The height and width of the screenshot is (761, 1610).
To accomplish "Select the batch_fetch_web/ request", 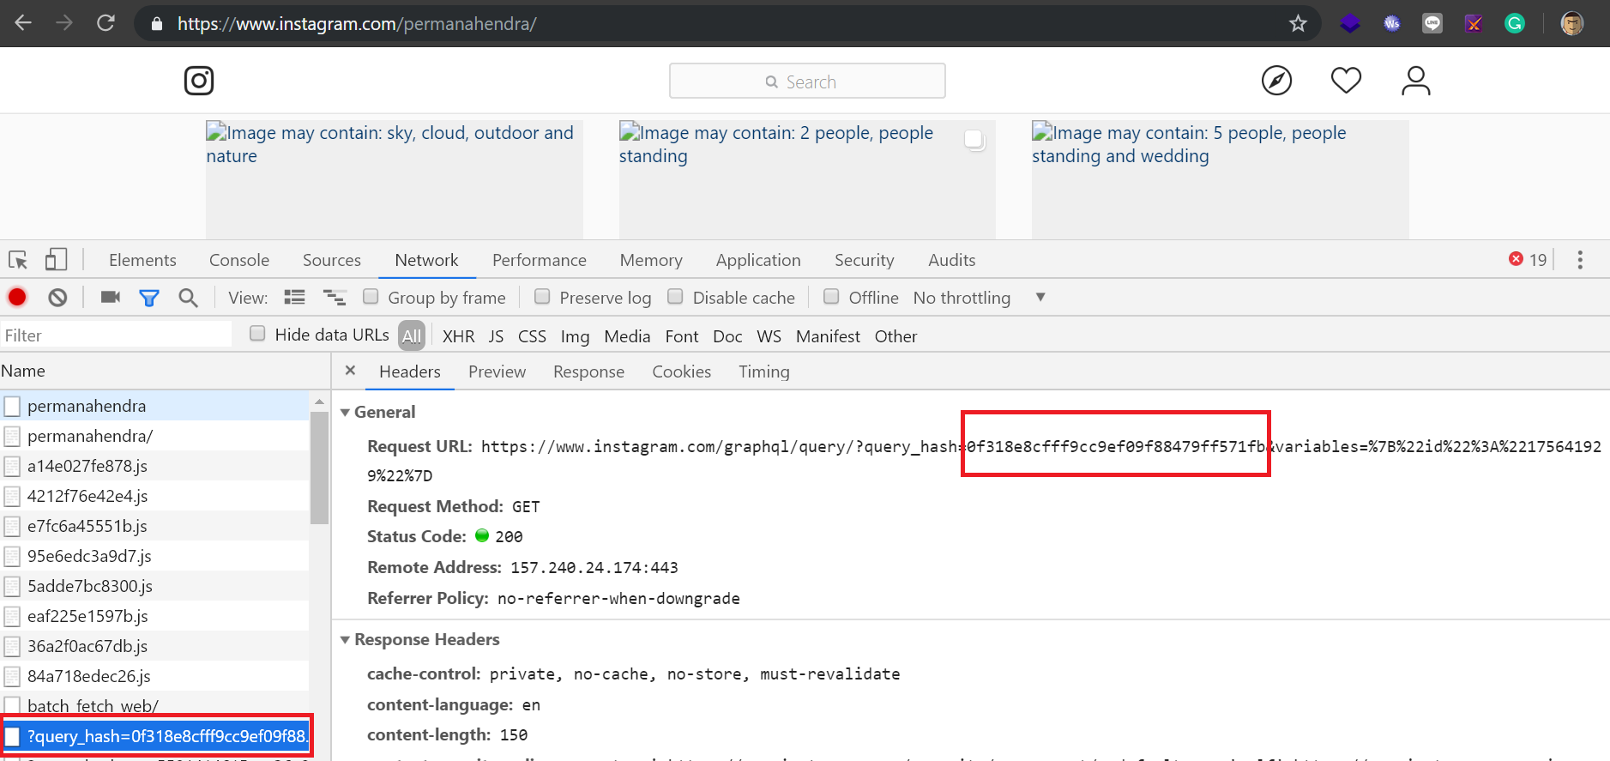I will [93, 706].
